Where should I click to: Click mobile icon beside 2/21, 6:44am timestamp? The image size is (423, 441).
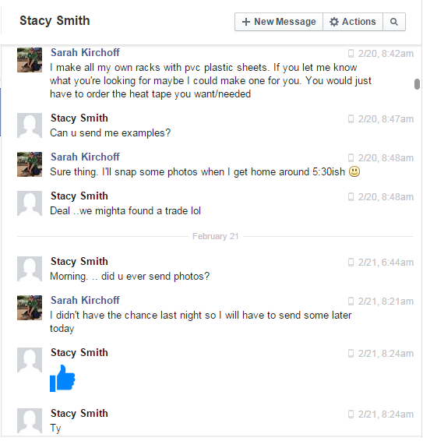pos(351,263)
